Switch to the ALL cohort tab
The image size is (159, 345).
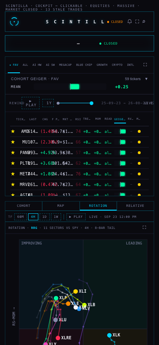(25, 65)
